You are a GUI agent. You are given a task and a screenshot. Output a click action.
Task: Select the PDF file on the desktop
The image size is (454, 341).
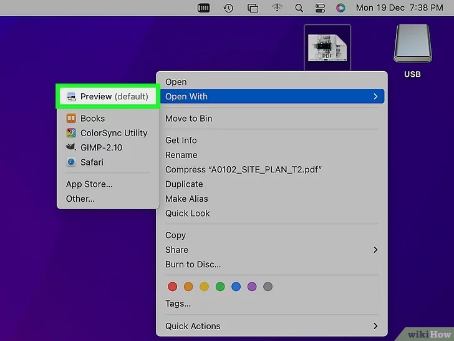click(327, 47)
